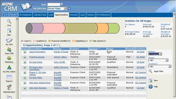Switch to the Cases tab
Viewport: 176px width, 99px height.
pos(82,15)
